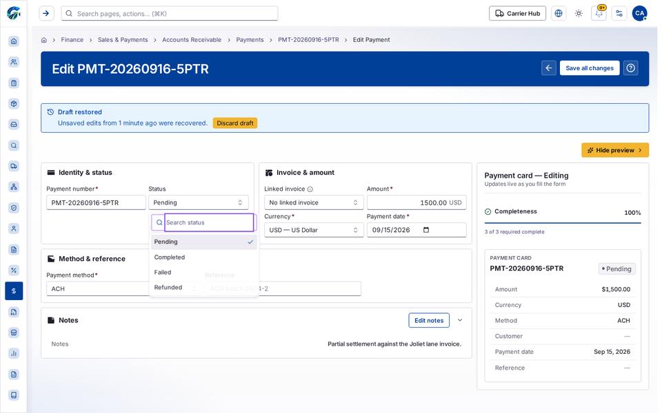Open the two-people icon in the sidebar

[14, 62]
